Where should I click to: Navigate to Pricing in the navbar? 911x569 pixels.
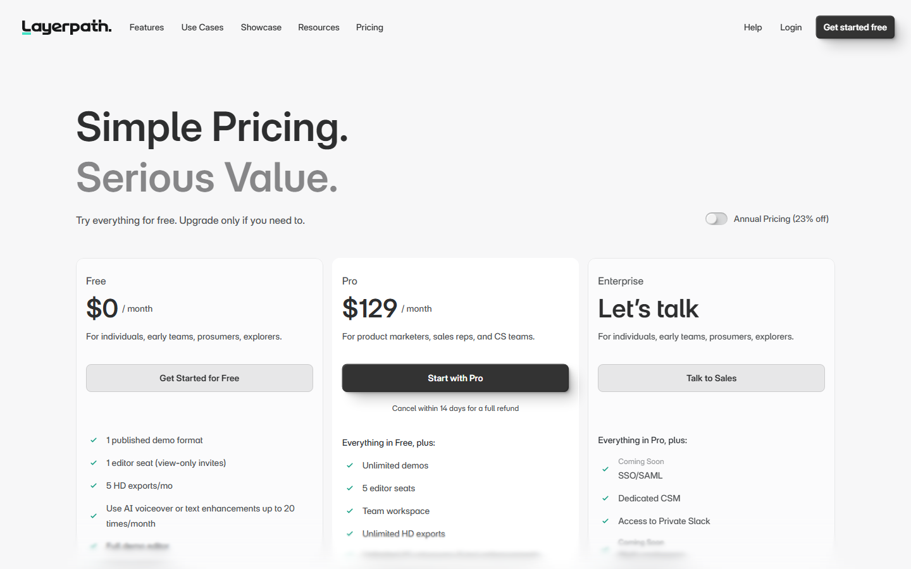pos(369,27)
